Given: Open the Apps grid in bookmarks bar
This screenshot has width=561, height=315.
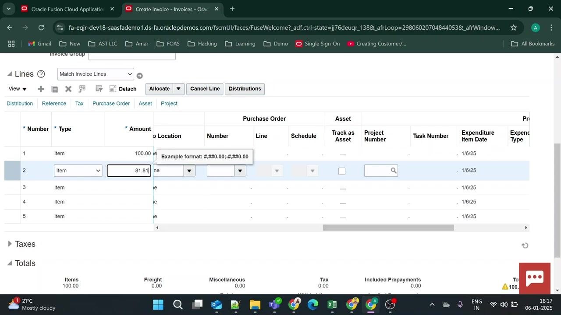Looking at the screenshot, I should coord(11,44).
